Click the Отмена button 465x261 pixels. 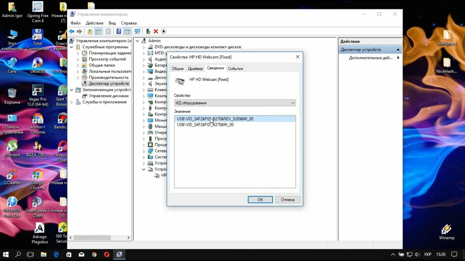tap(288, 200)
